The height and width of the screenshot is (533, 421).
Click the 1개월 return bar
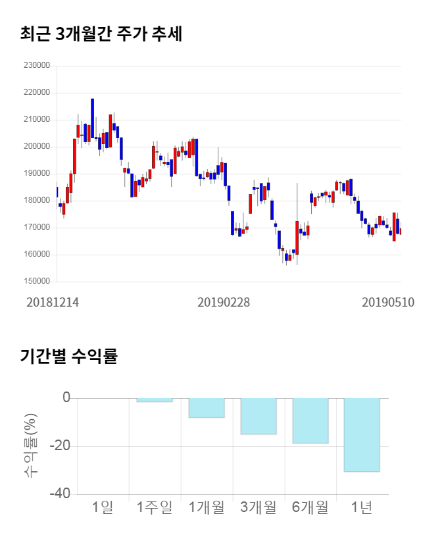(207, 408)
